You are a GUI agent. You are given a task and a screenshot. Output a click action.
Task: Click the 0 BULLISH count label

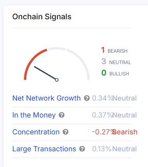click(x=115, y=73)
